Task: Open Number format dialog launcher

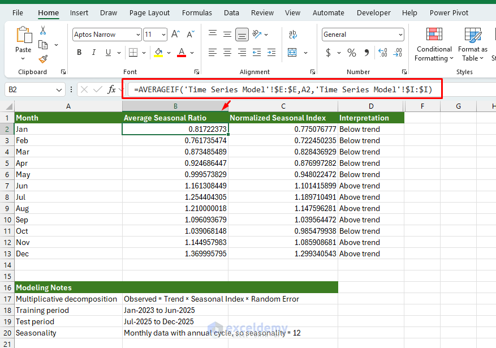Action: coord(404,72)
